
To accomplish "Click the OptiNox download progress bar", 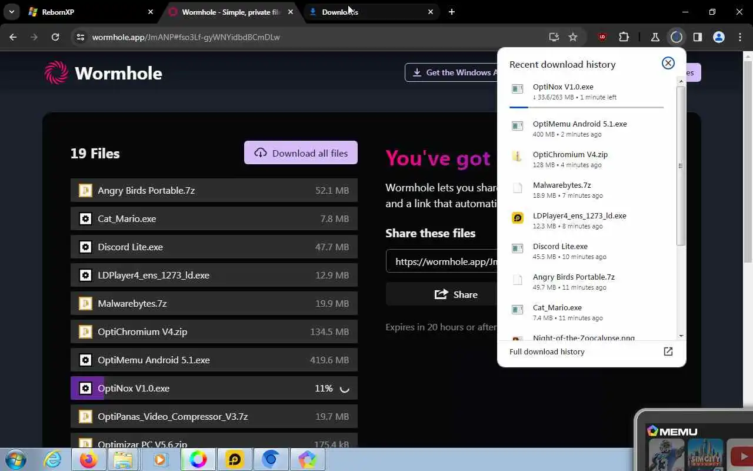I will tap(587, 107).
